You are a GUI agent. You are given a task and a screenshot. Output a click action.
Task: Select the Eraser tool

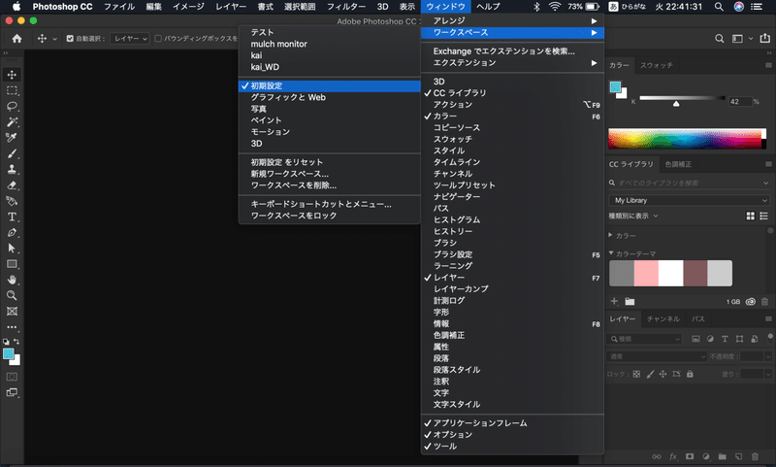pos(12,185)
